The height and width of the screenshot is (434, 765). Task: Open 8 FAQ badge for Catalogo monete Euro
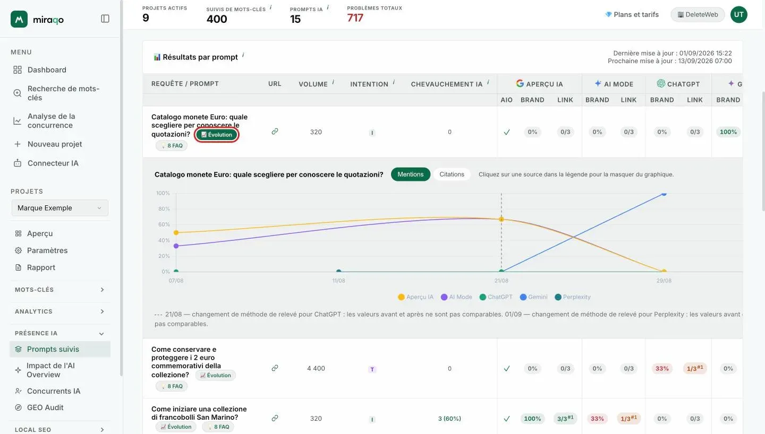(172, 145)
